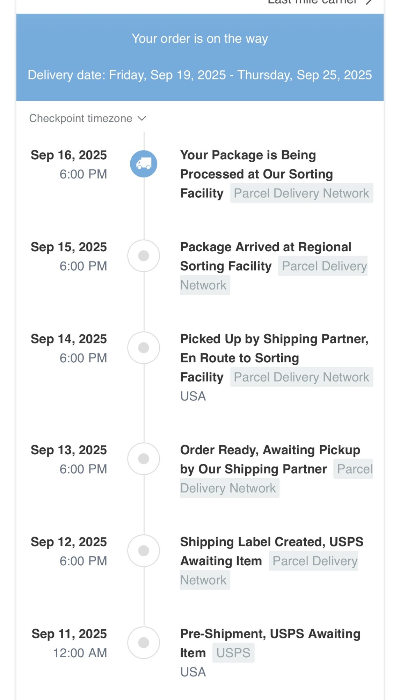400x700 pixels.
Task: Click the USPS carrier tag
Action: coord(233,653)
